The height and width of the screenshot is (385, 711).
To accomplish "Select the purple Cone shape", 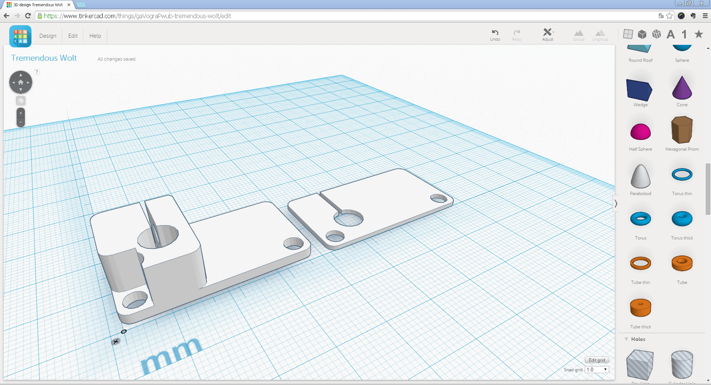I will (x=682, y=88).
